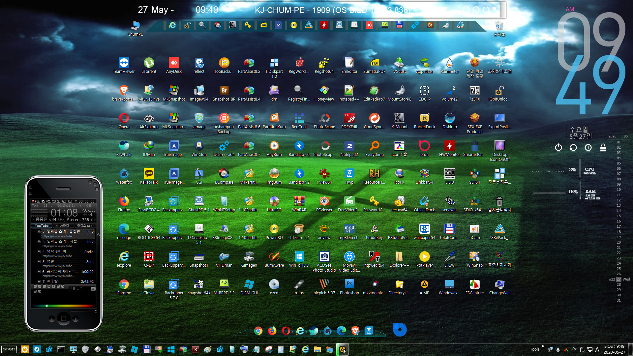Expand the Tools toolbar overflow chevron

pos(543,346)
